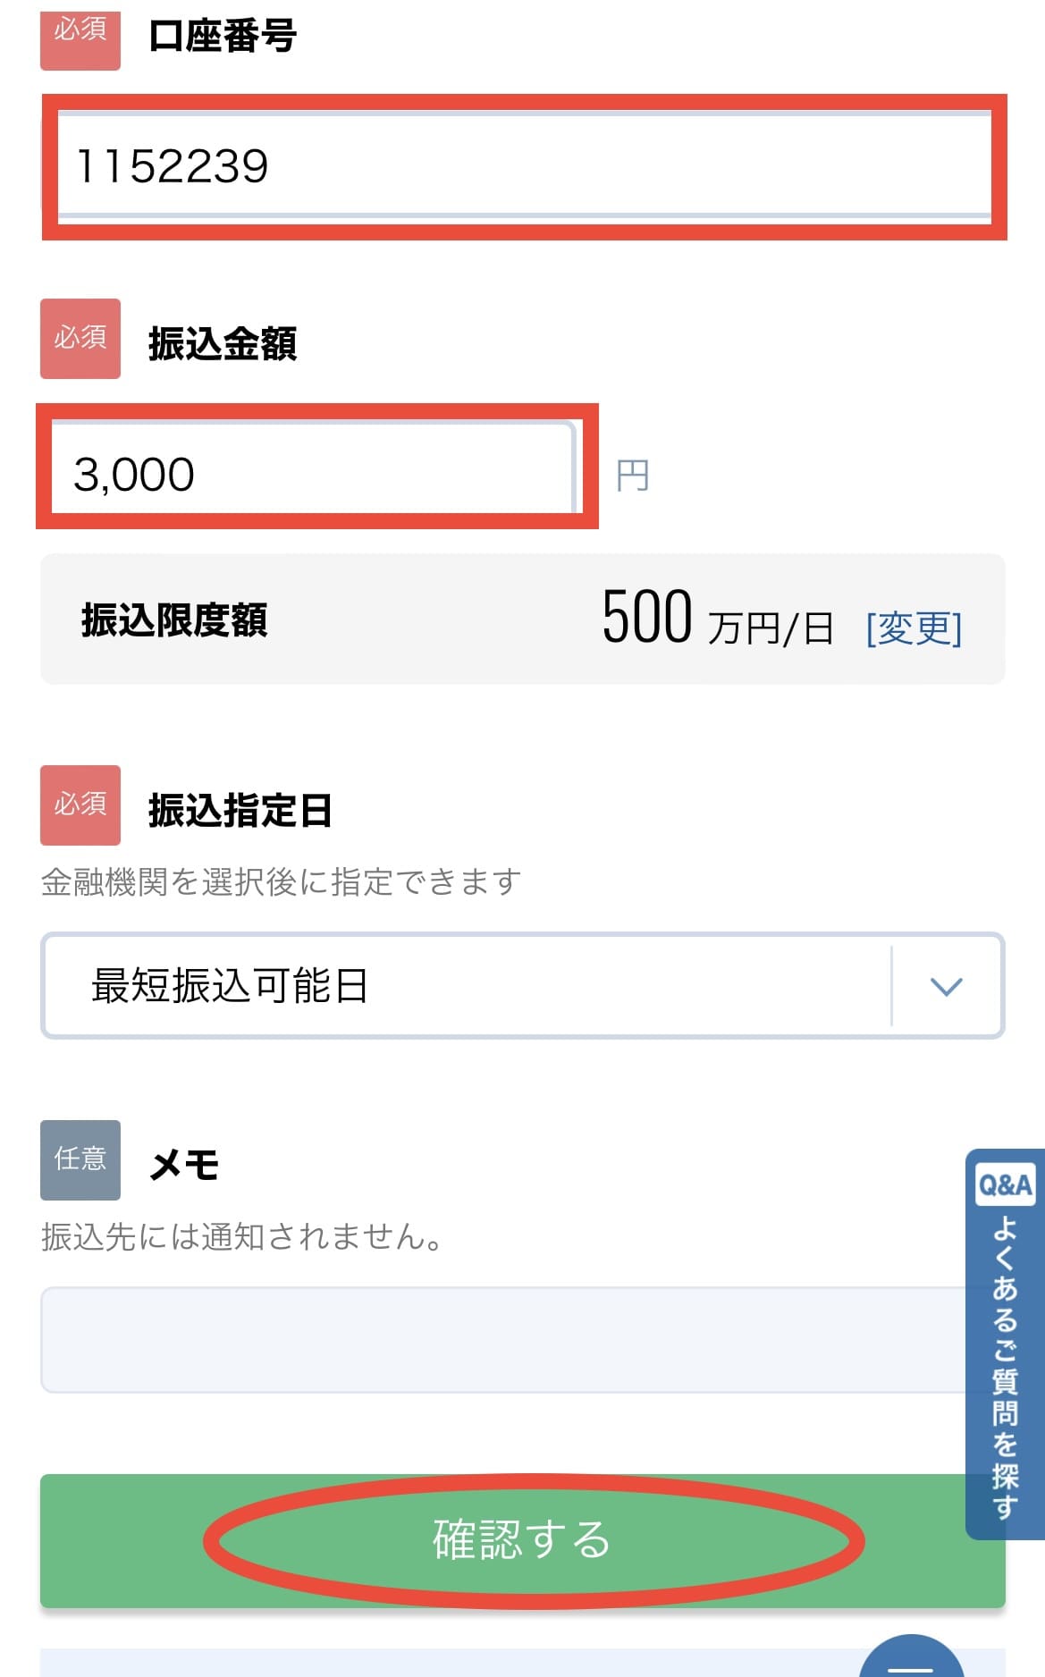The height and width of the screenshot is (1677, 1045).
Task: Click the [変更] link for transfer limit
Action: 914,628
